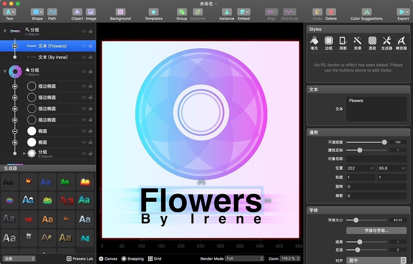Adjust the opacity (不透明度) slider
The image size is (413, 264).
384,142
